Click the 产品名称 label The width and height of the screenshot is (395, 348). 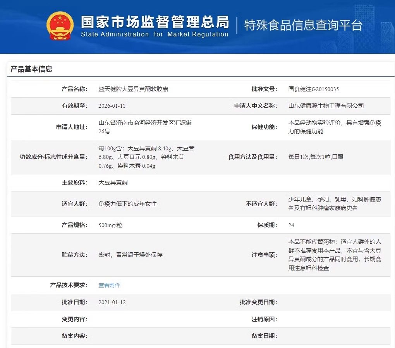(x=75, y=89)
